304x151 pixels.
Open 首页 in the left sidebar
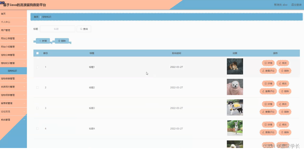(x=13, y=14)
